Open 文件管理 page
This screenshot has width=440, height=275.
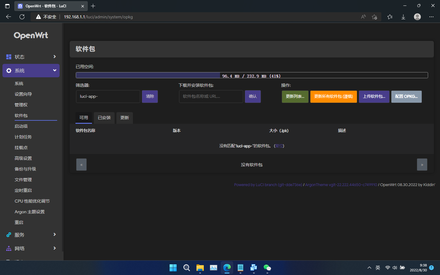[23, 180]
